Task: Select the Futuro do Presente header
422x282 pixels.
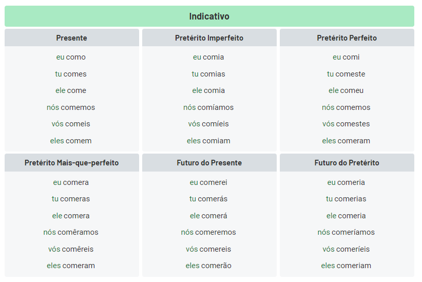Action: 209,163
